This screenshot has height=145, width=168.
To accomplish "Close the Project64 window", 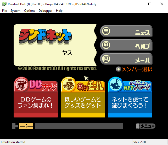I will pyautogui.click(x=162, y=4).
